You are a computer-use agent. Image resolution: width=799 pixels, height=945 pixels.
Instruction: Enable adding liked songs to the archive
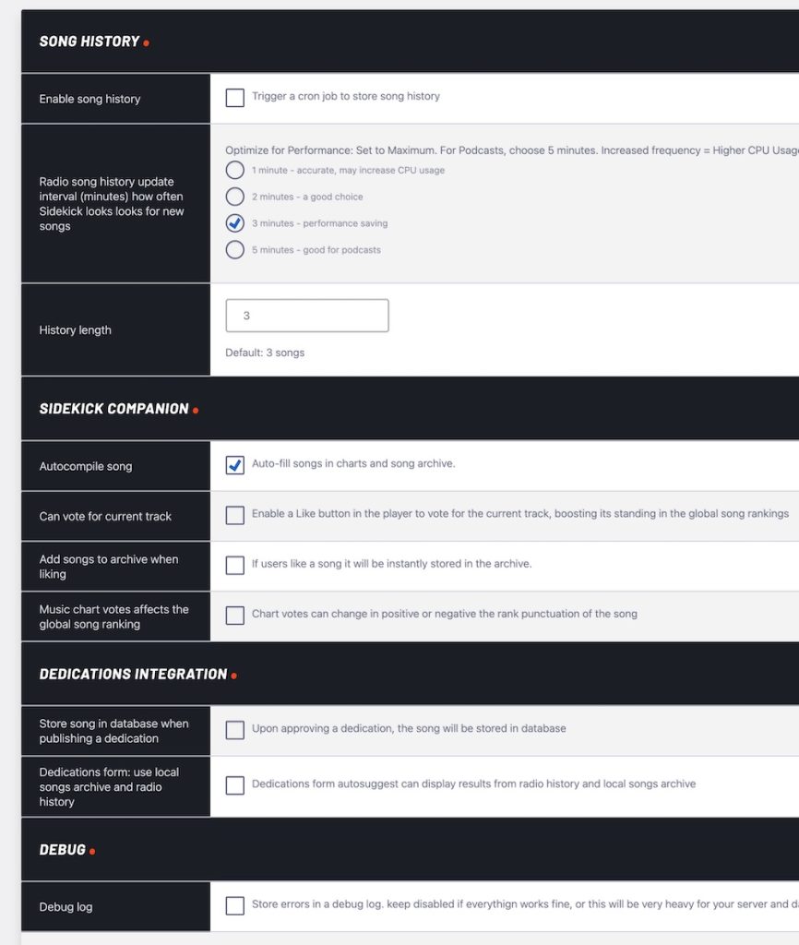(234, 565)
